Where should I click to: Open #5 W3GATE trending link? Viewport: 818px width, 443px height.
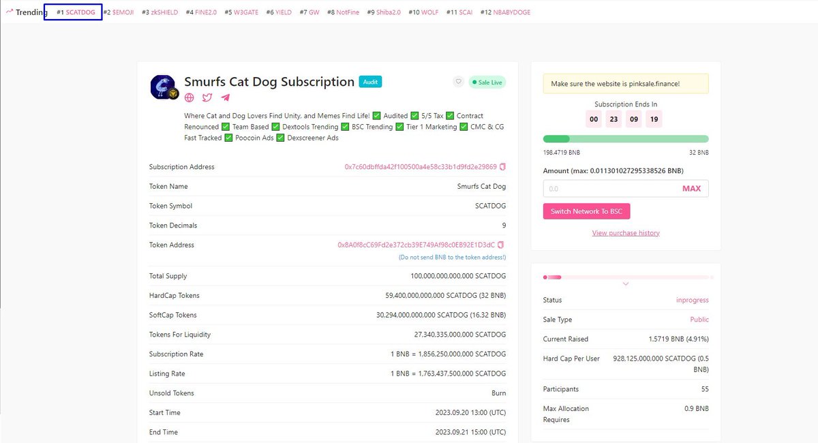(x=241, y=12)
